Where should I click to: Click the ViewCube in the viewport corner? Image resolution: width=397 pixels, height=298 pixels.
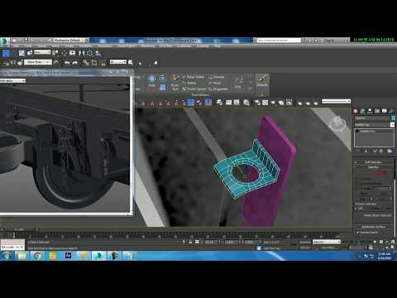tap(337, 123)
